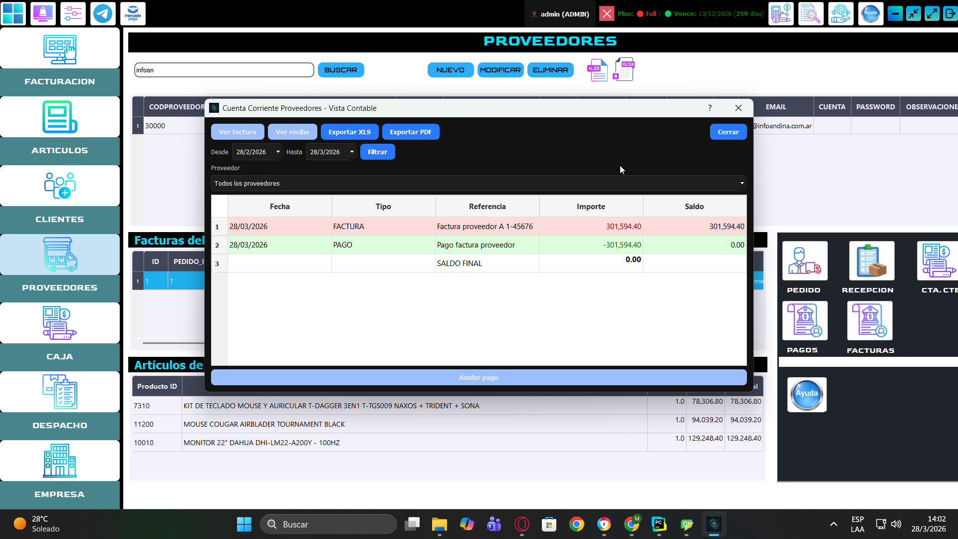958x539 pixels.
Task: Click the infoan search input field
Action: [224, 70]
